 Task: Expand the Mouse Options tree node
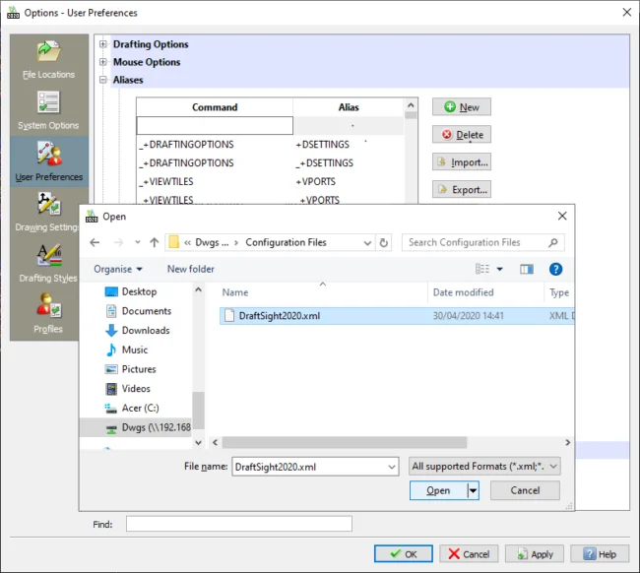103,62
